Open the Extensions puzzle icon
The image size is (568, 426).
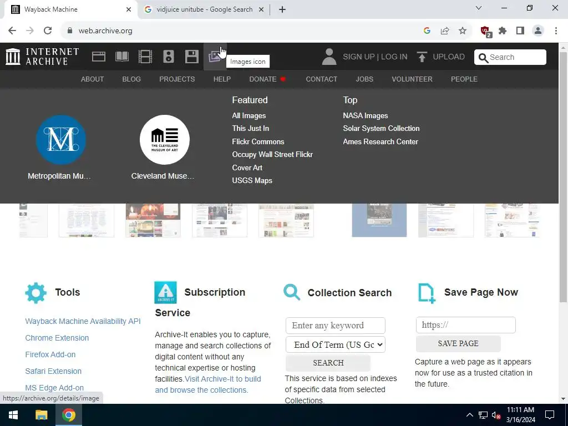pyautogui.click(x=503, y=31)
